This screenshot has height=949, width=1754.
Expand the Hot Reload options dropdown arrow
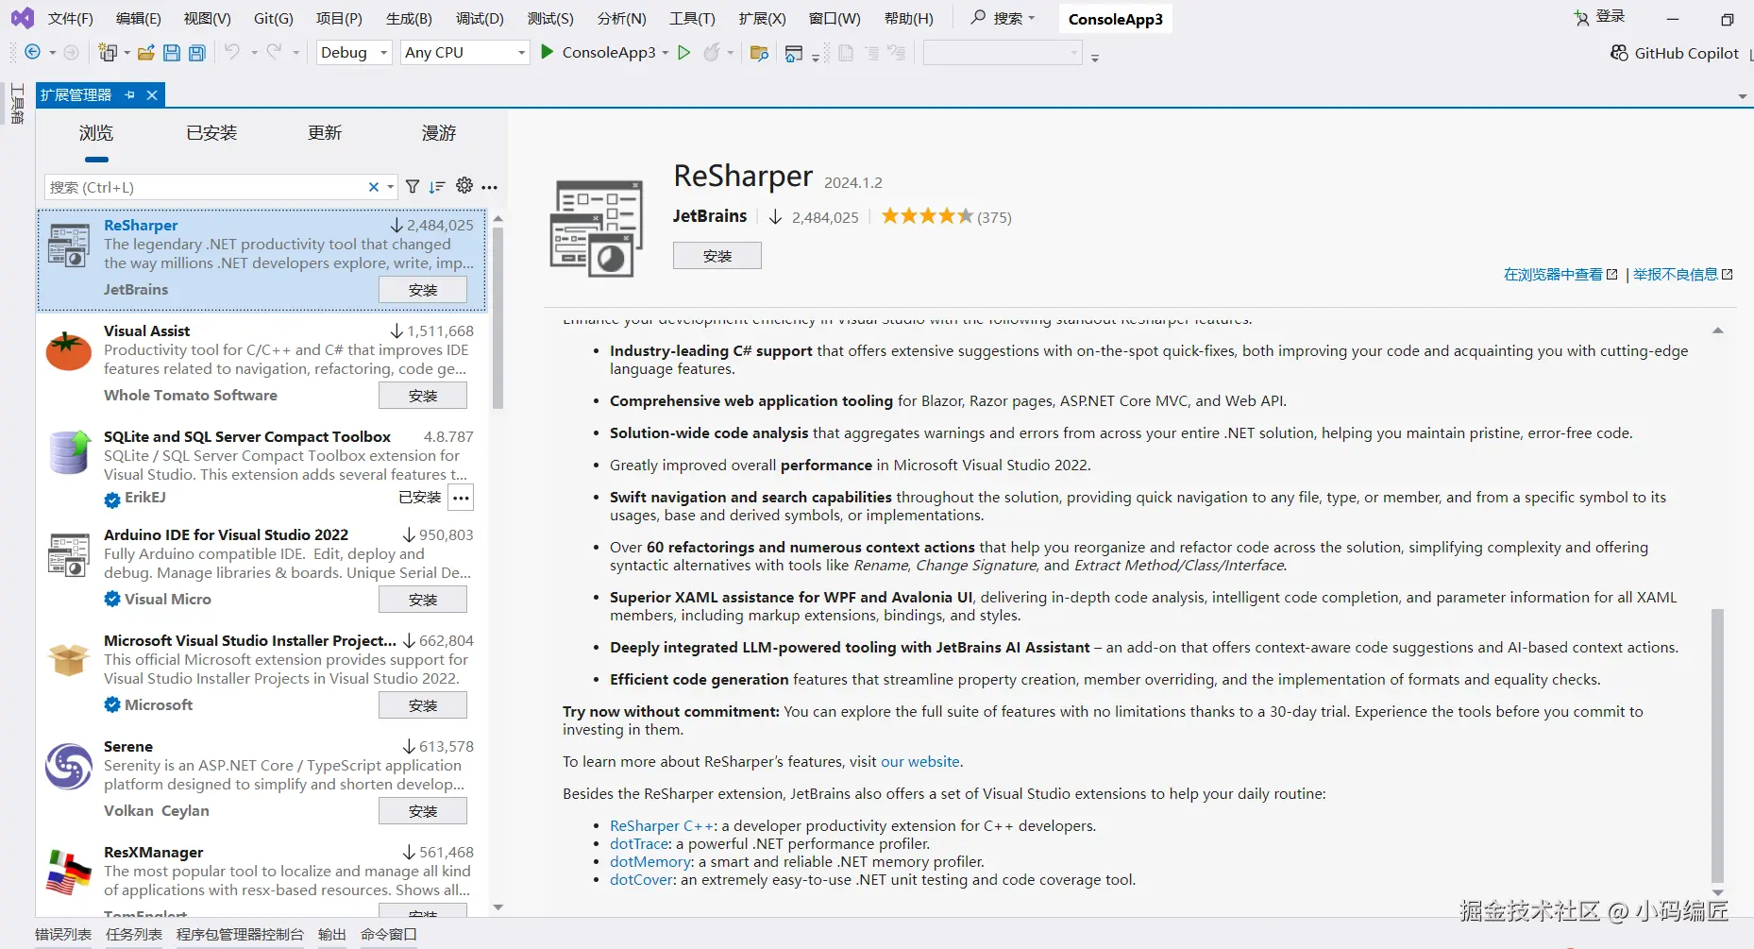click(731, 53)
